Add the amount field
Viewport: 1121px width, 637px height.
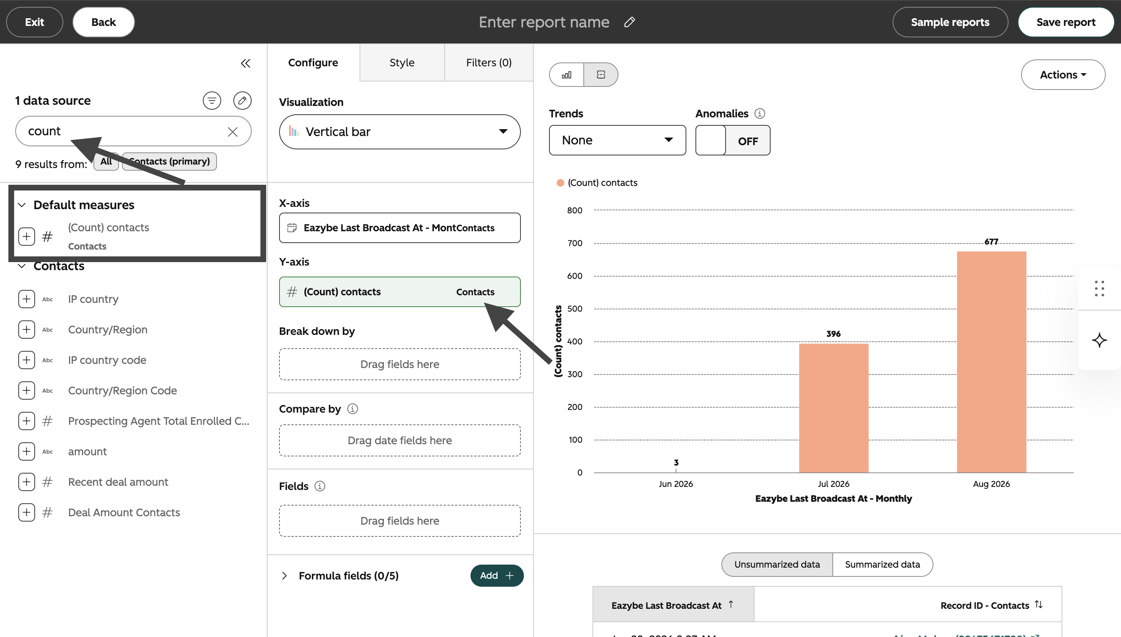coord(27,451)
